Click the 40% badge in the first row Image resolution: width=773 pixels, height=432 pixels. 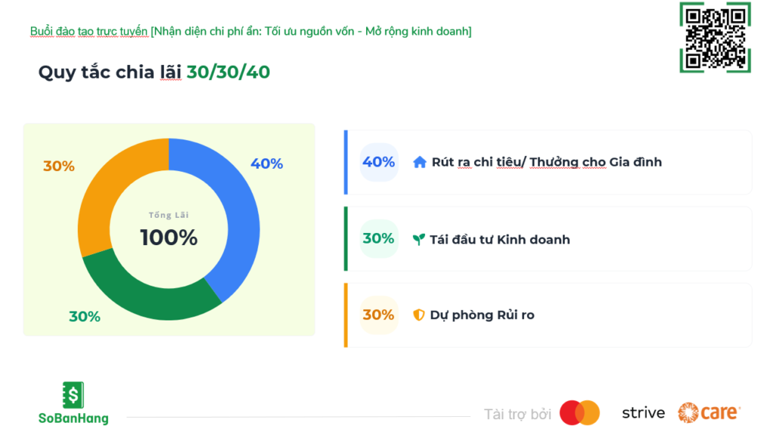pyautogui.click(x=378, y=162)
